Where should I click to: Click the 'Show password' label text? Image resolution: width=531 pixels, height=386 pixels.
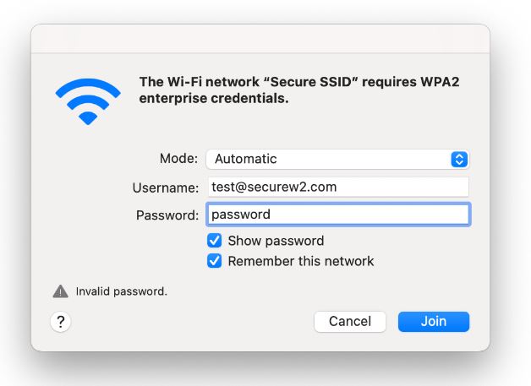coord(276,241)
